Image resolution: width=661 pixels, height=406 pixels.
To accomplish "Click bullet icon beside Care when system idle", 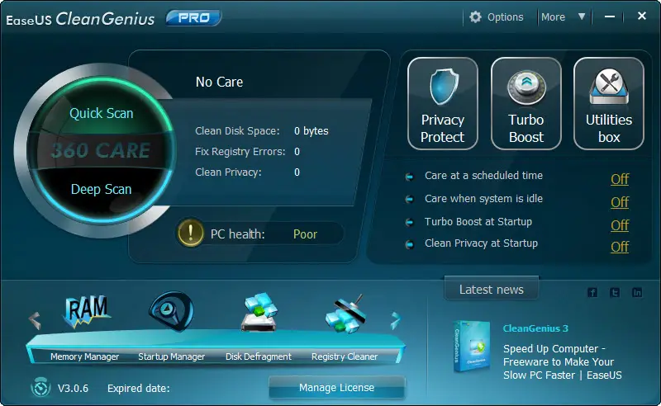I will pyautogui.click(x=409, y=199).
